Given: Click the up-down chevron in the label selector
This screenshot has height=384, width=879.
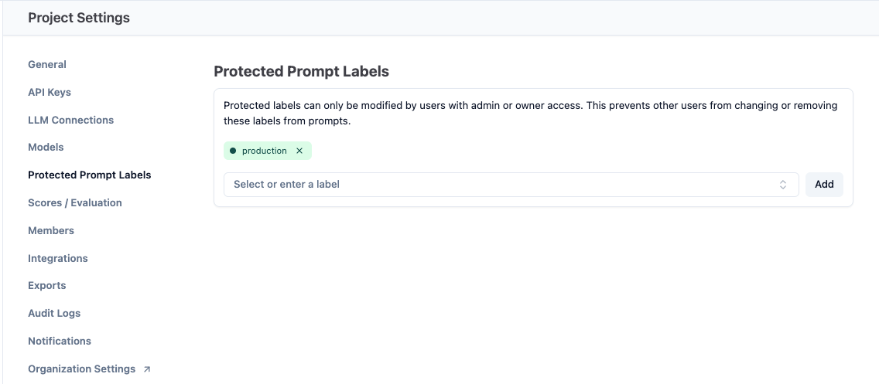Looking at the screenshot, I should [x=783, y=185].
